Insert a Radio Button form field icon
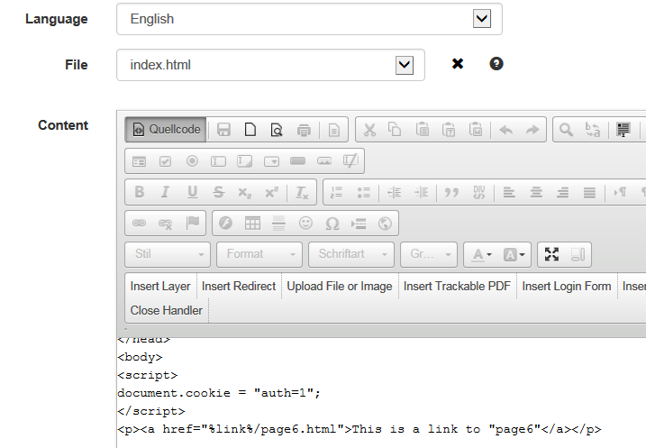The width and height of the screenshot is (646, 448). [192, 161]
